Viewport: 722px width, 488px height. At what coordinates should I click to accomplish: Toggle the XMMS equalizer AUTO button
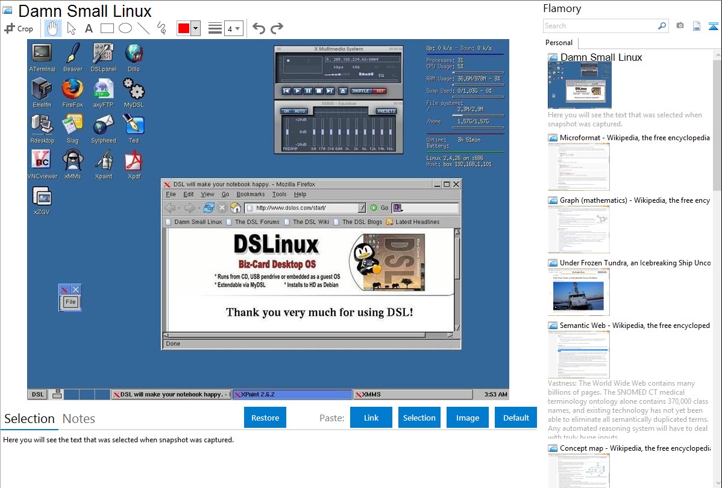pyautogui.click(x=300, y=111)
